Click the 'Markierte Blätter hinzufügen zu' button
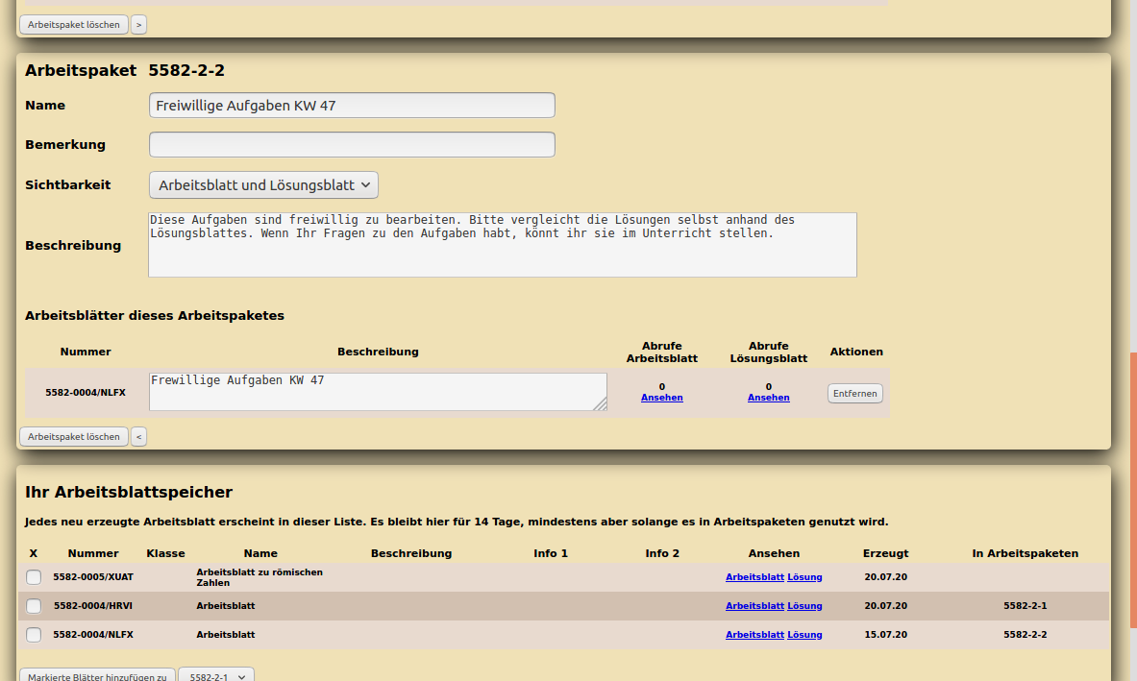The height and width of the screenshot is (681, 1137). 97,676
